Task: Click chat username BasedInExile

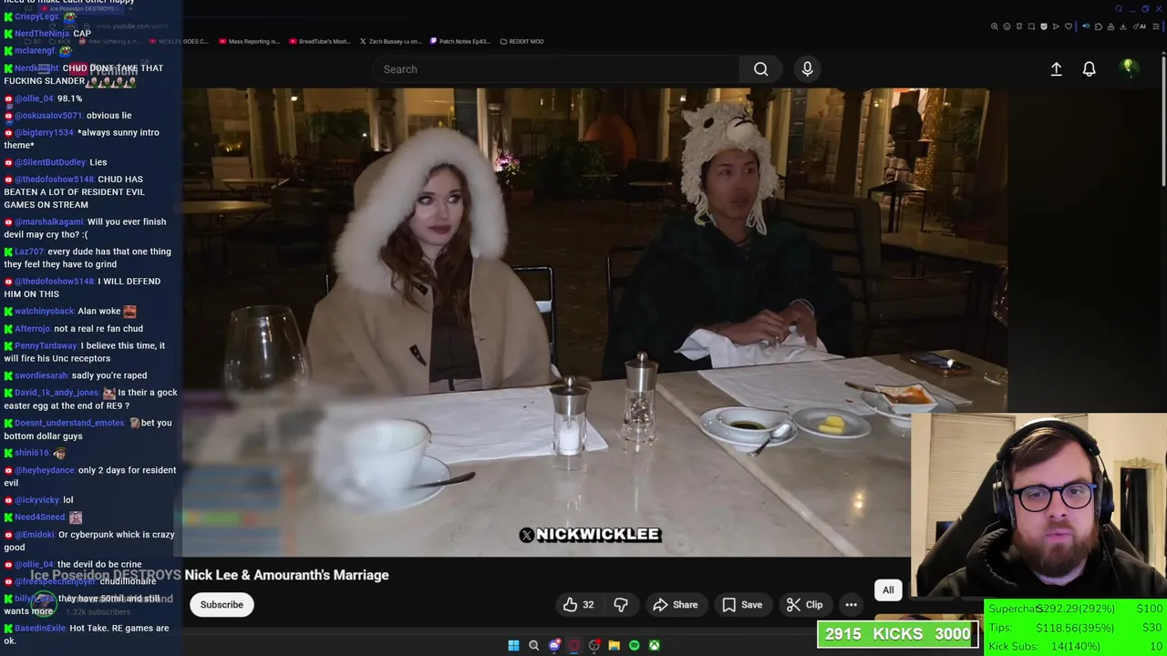Action: 40,629
